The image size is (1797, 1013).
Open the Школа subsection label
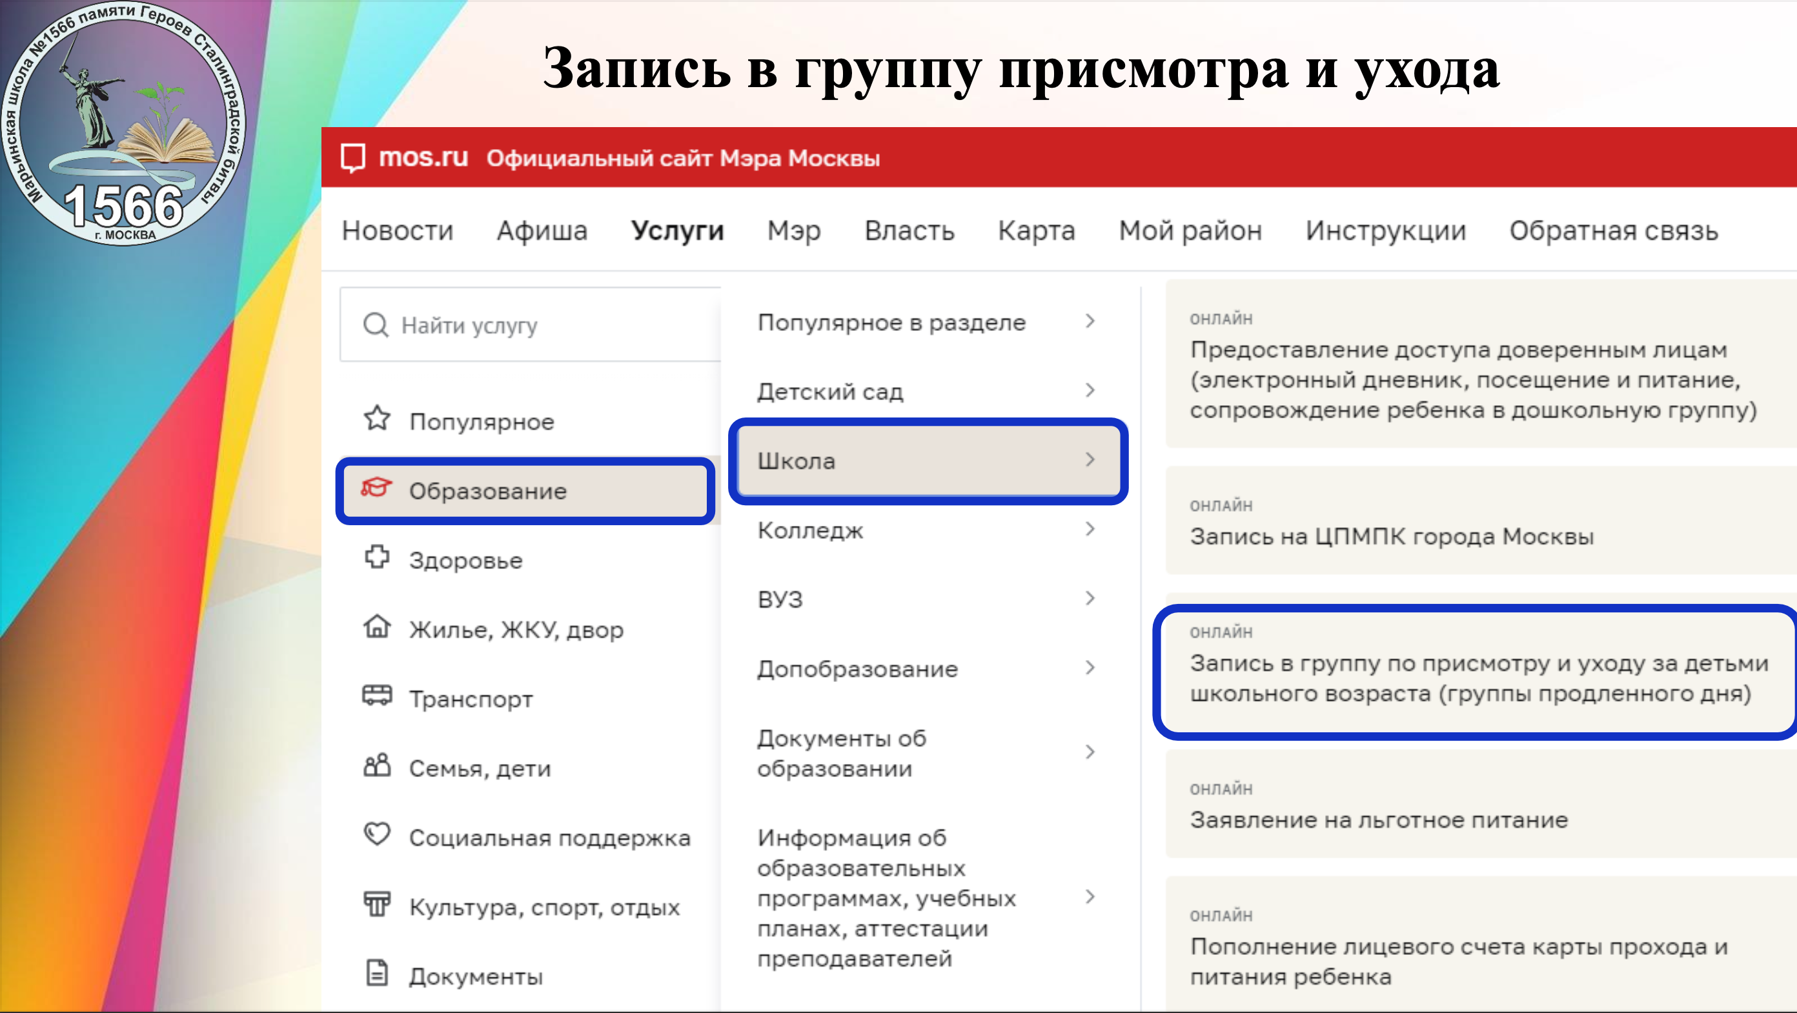tap(796, 461)
